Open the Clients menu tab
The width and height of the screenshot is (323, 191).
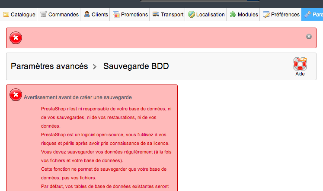click(95, 15)
